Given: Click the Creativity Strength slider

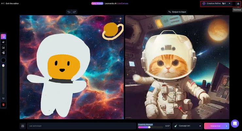Looking at the screenshot, I should (149, 127).
